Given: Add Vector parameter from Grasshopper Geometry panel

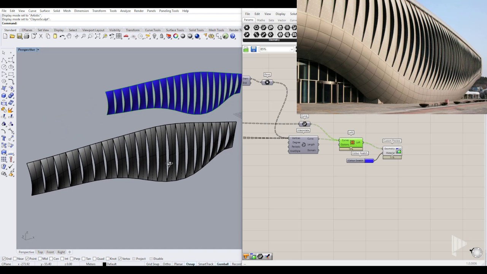Looking at the screenshot, I should click(x=247, y=35).
